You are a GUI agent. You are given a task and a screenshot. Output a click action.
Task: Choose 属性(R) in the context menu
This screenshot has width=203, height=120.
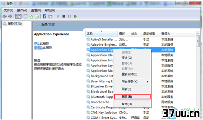(132, 97)
